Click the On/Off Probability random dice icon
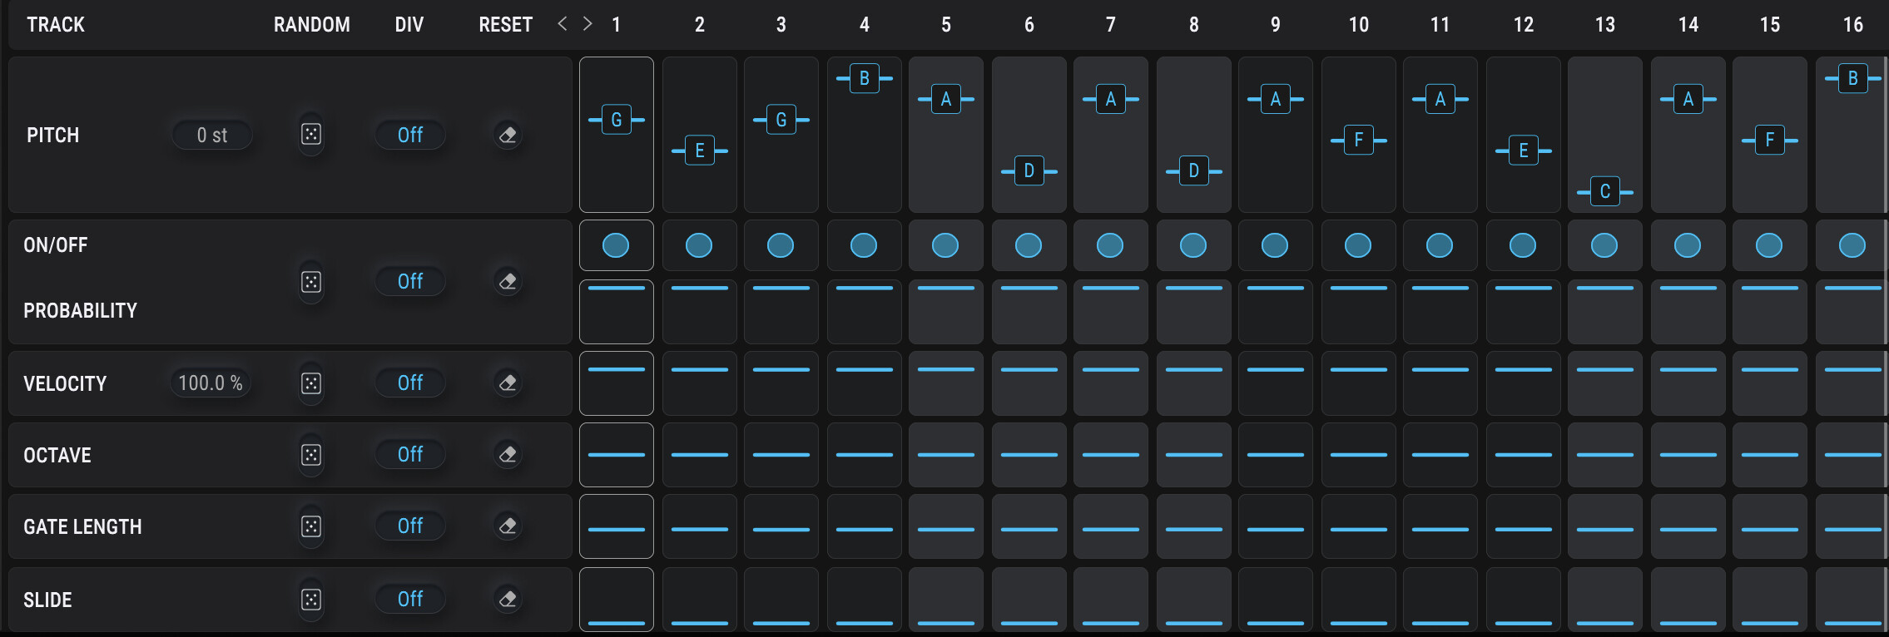 [x=311, y=282]
